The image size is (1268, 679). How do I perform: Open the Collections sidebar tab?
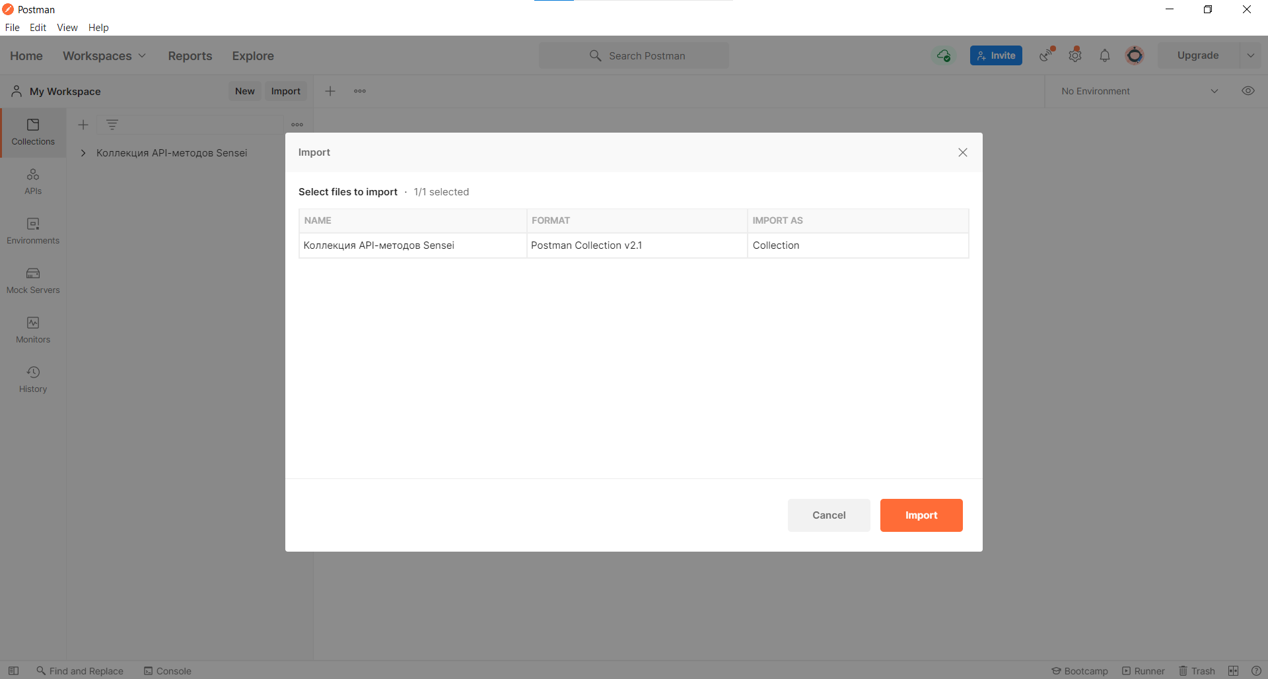click(x=33, y=133)
